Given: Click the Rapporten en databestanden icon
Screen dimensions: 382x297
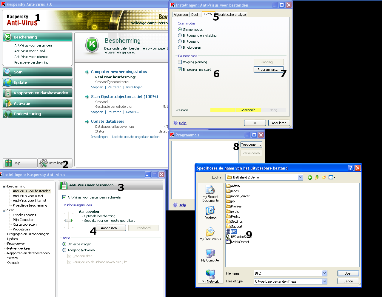Looking at the screenshot, I should point(8,93).
